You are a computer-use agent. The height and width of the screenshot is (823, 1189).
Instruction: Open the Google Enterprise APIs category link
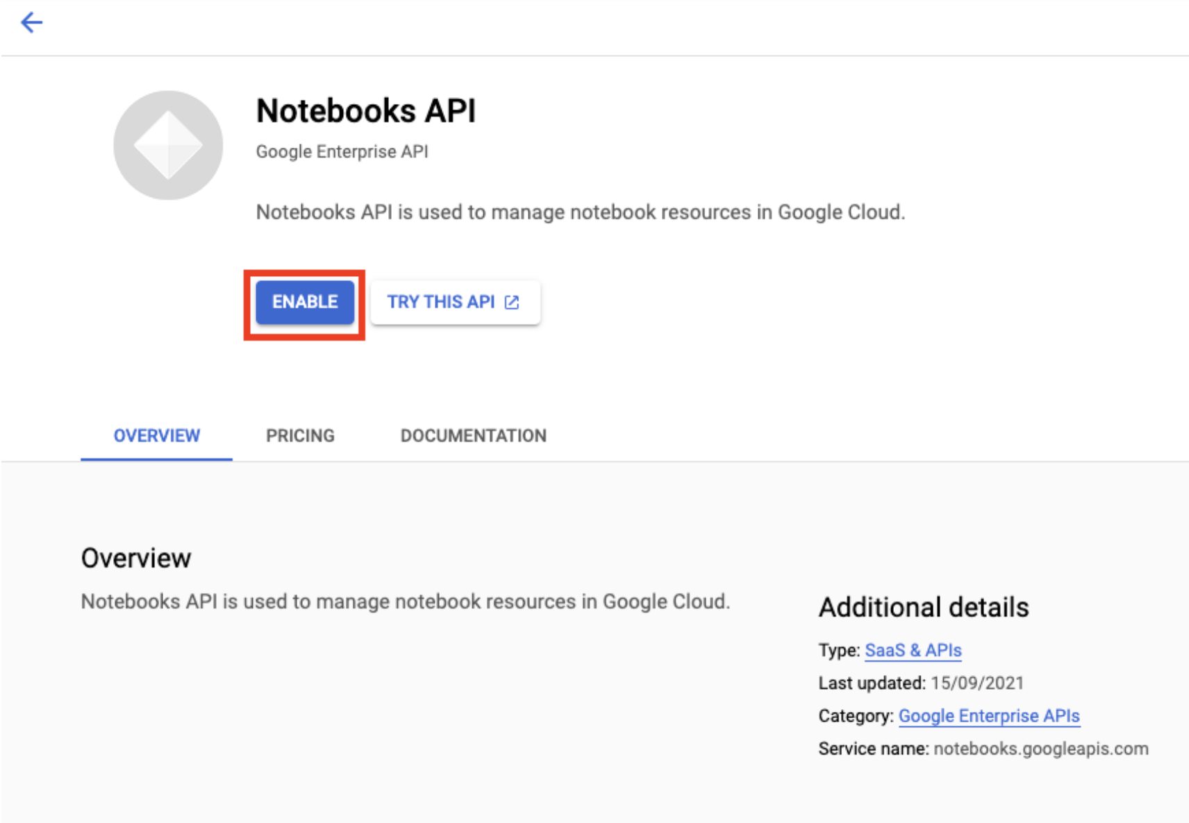[x=989, y=715]
